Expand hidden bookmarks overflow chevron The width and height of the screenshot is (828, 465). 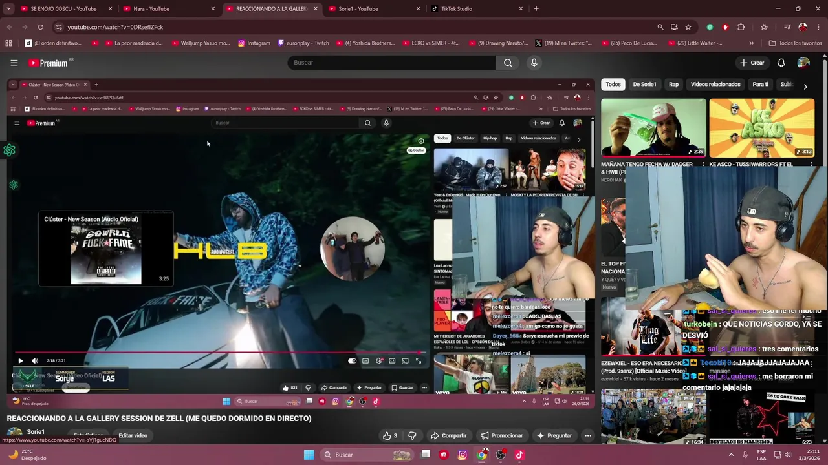click(751, 43)
